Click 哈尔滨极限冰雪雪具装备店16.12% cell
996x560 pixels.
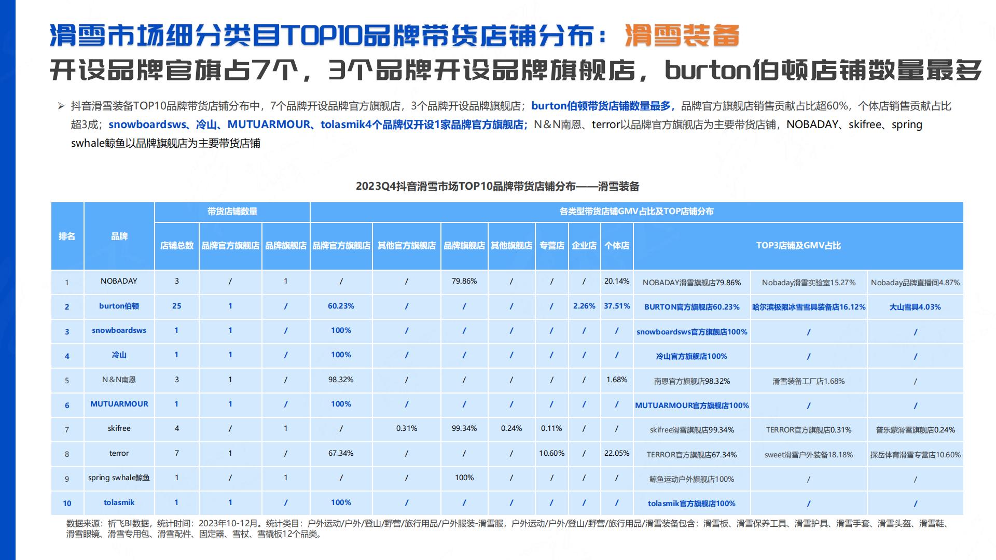[809, 307]
